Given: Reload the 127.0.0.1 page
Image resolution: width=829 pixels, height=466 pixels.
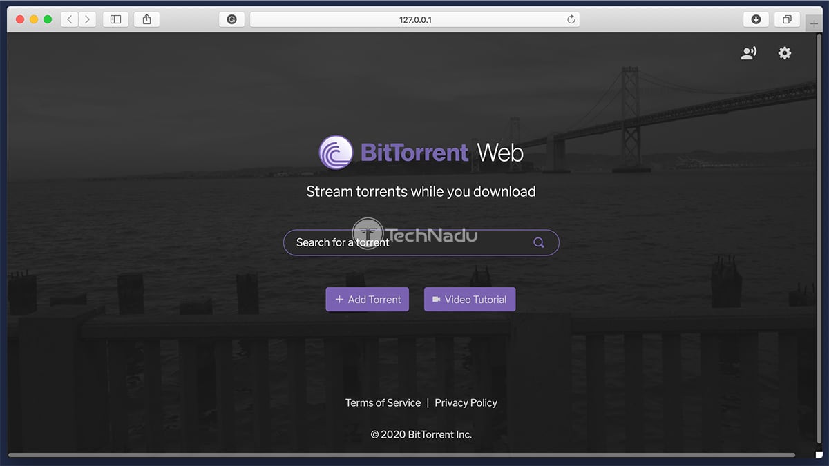Looking at the screenshot, I should (571, 19).
